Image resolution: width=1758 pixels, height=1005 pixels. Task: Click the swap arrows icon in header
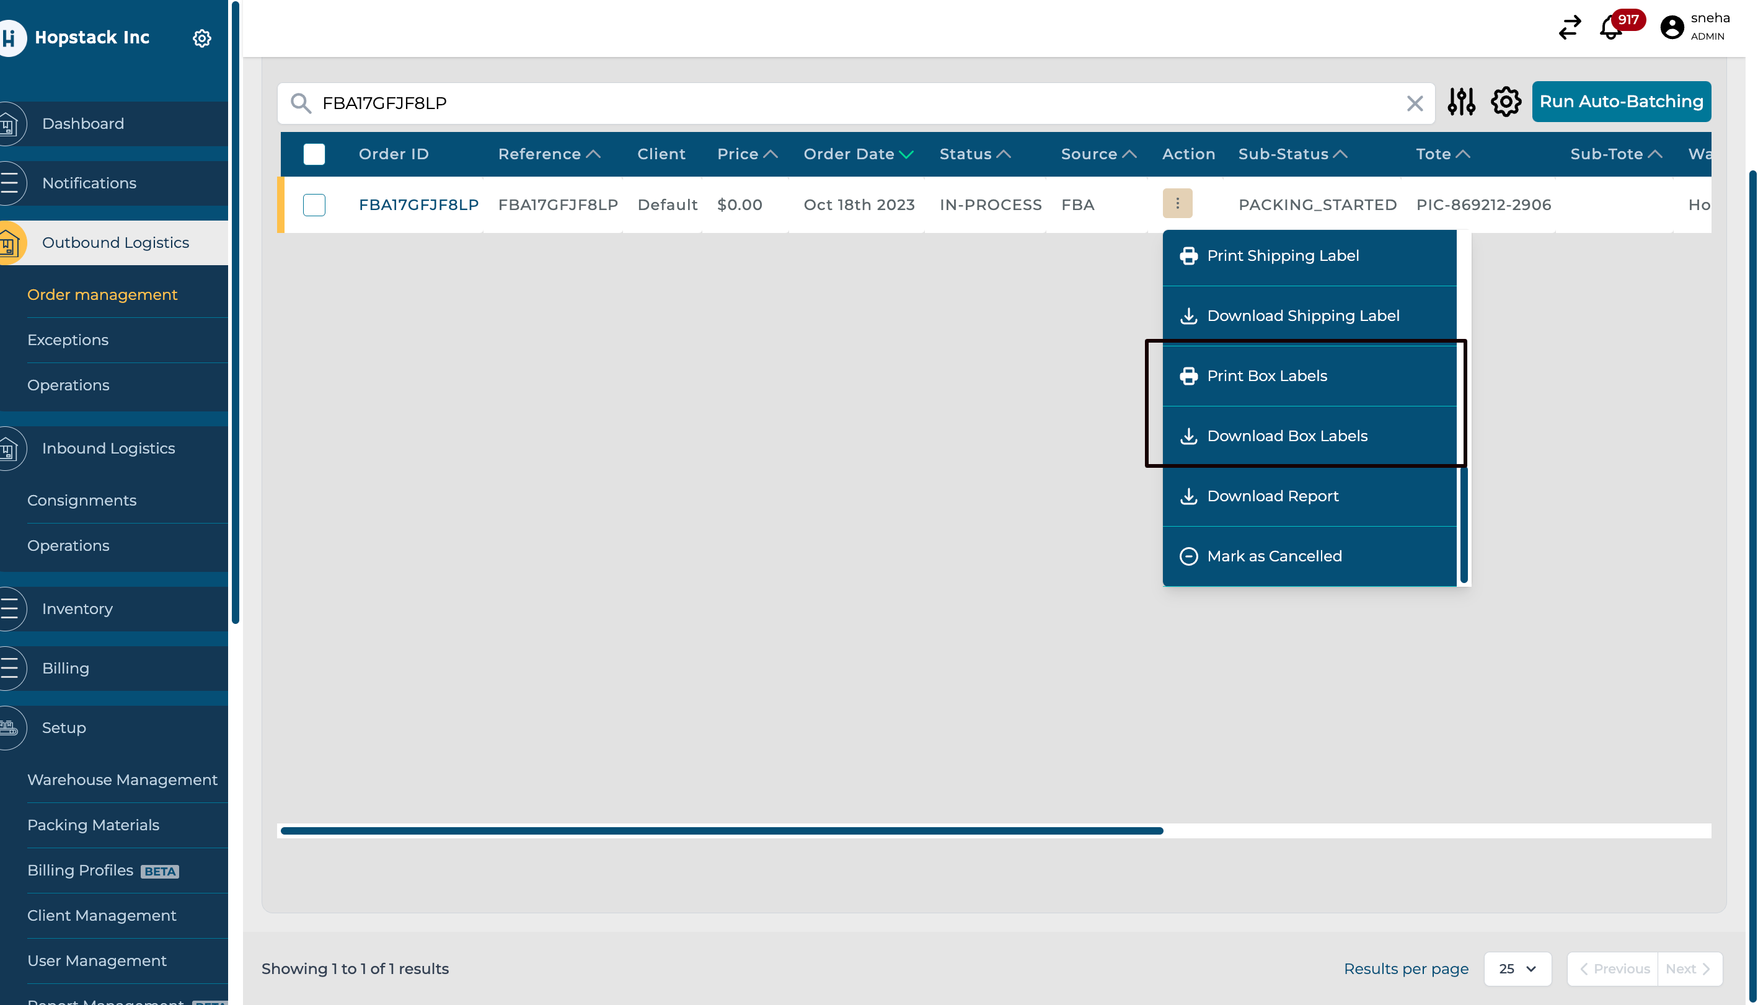[x=1569, y=28]
